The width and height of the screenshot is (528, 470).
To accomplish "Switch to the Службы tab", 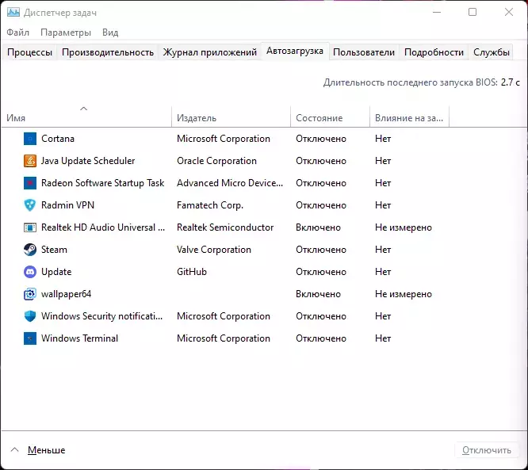I will click(492, 52).
